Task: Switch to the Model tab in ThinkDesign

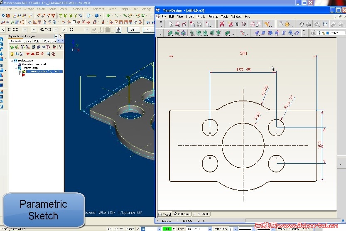Action: pos(165,214)
